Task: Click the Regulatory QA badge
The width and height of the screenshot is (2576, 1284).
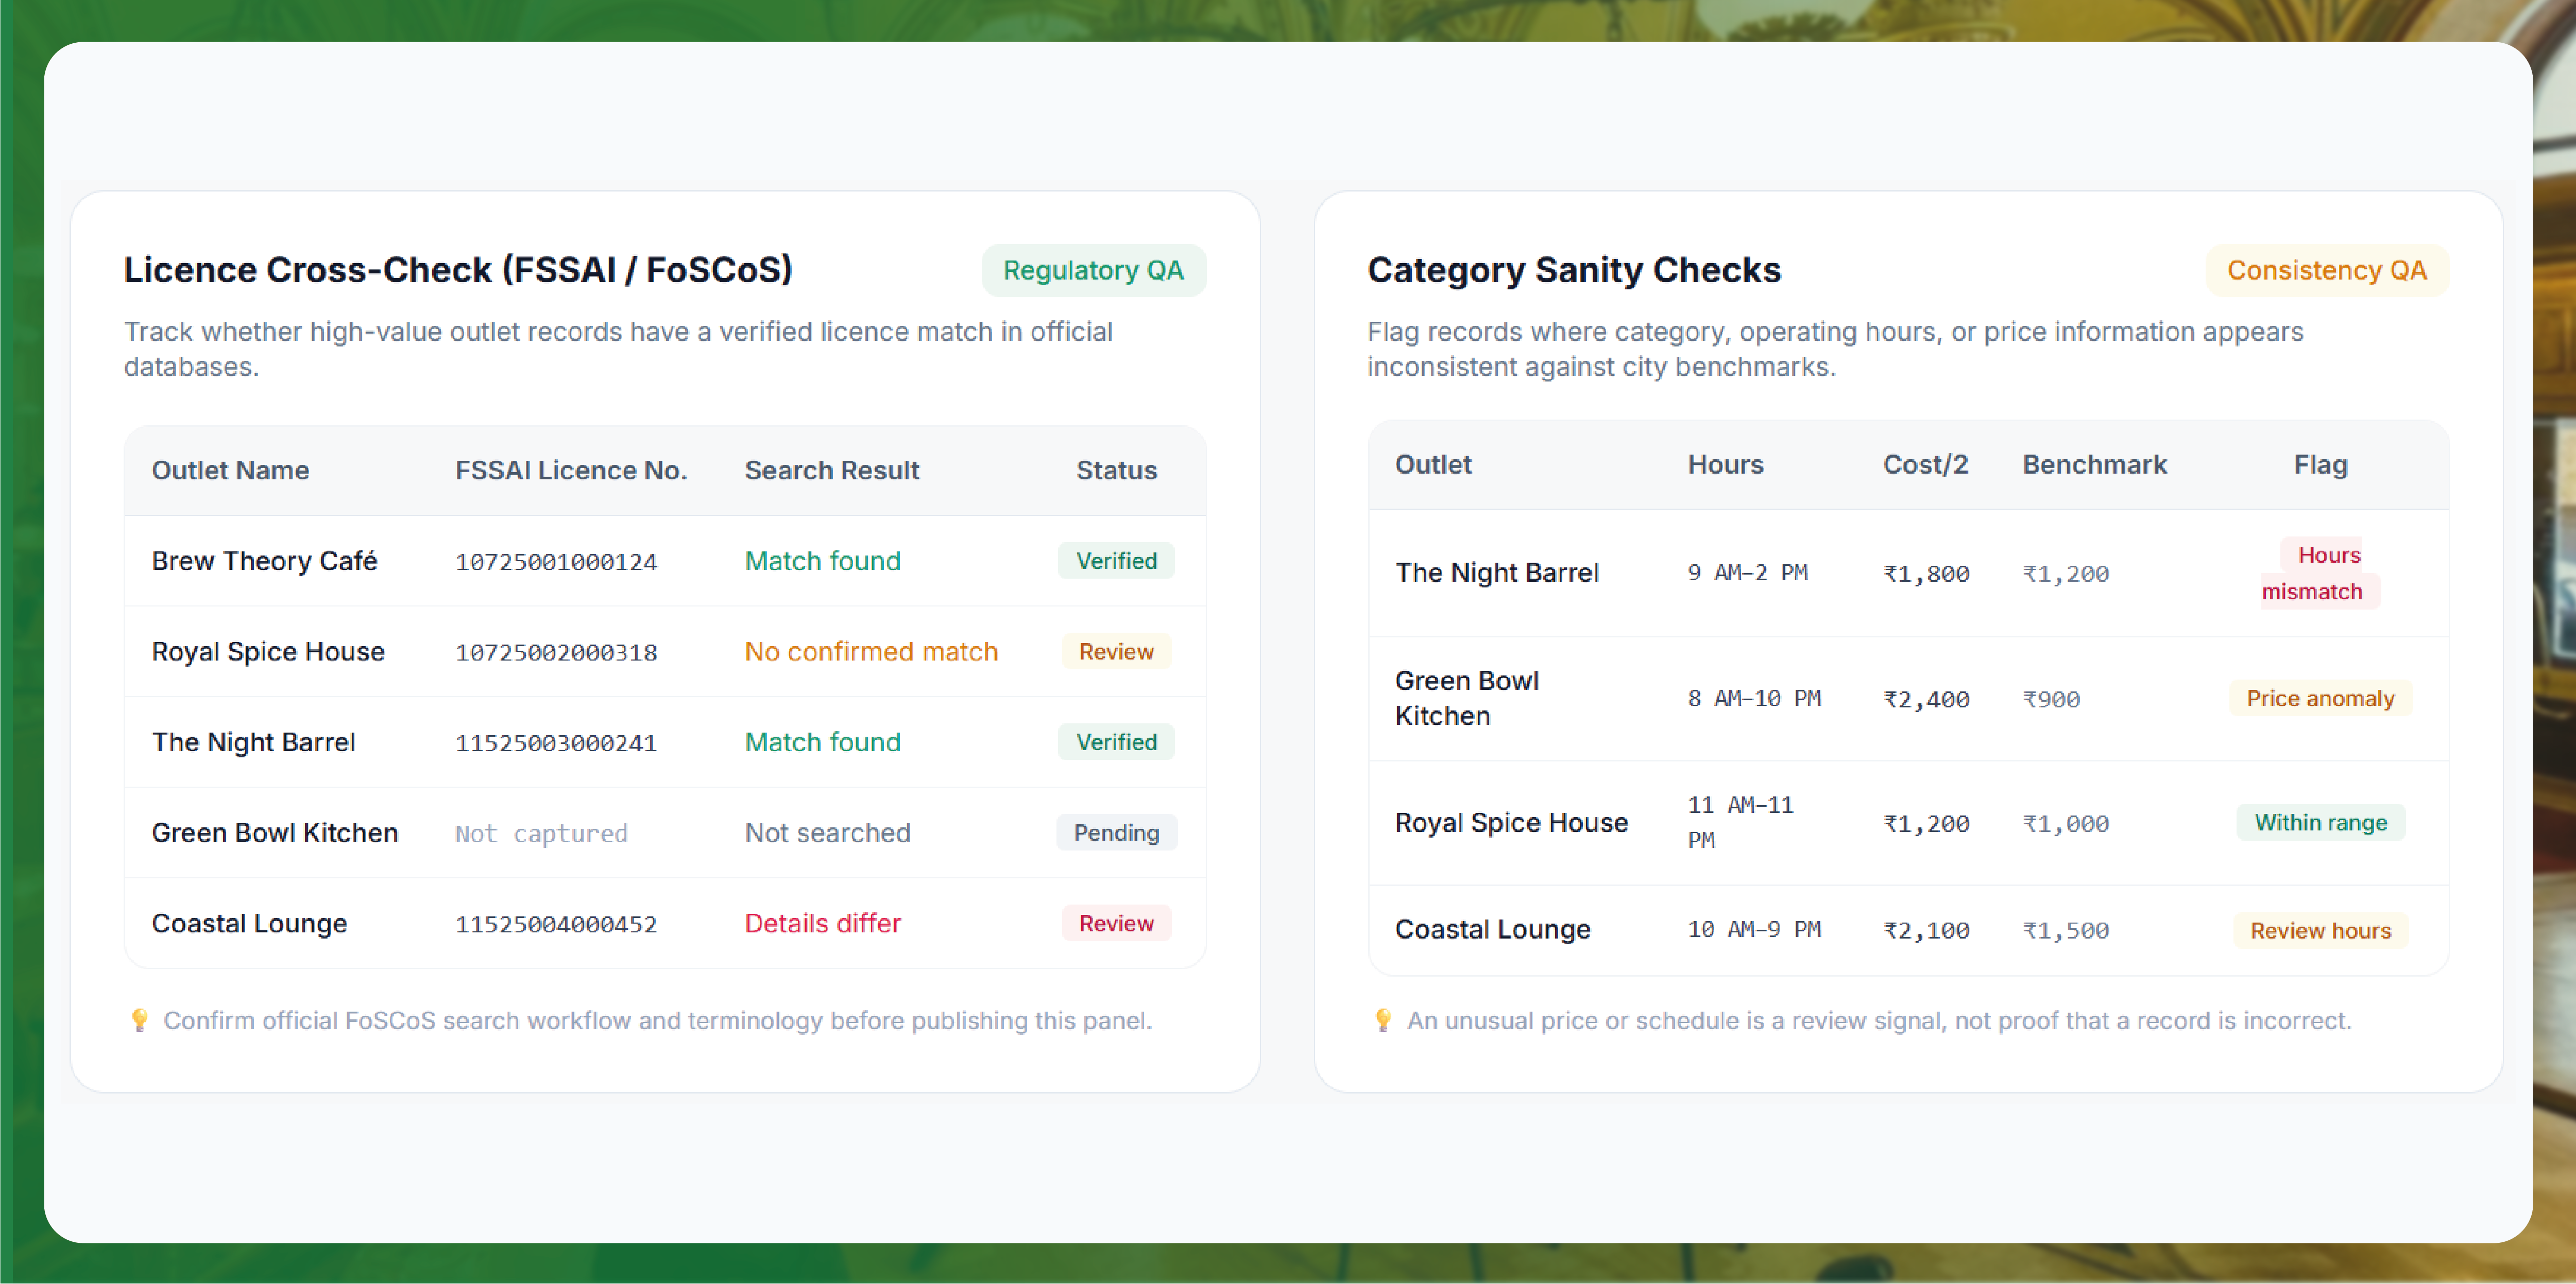Action: tap(1093, 271)
